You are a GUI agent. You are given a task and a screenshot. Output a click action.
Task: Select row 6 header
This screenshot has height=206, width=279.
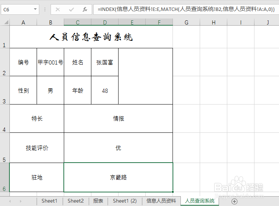click(5, 177)
